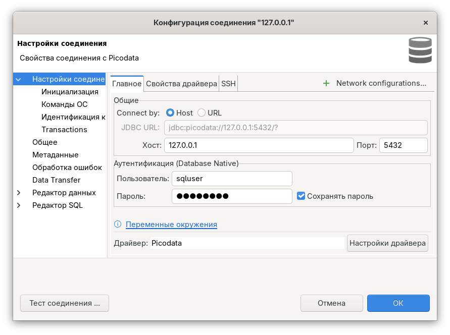The width and height of the screenshot is (450, 335).
Task: Expand the Редактор данных tree node
Action: (x=19, y=193)
